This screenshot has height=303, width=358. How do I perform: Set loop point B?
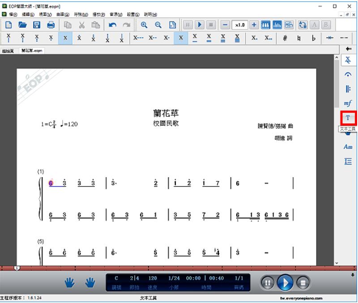[x=326, y=25]
